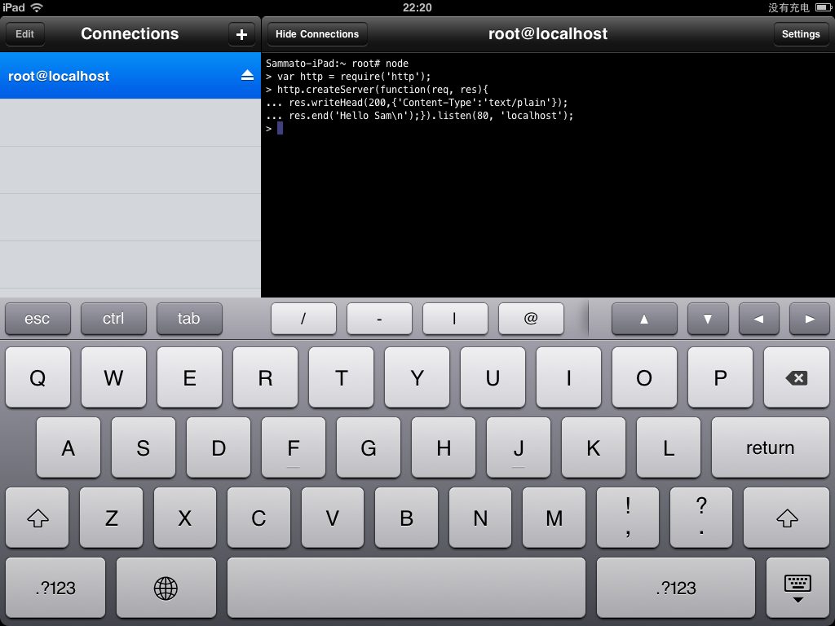Tap inside the black terminal area
The height and width of the screenshot is (626, 835).
546,204
